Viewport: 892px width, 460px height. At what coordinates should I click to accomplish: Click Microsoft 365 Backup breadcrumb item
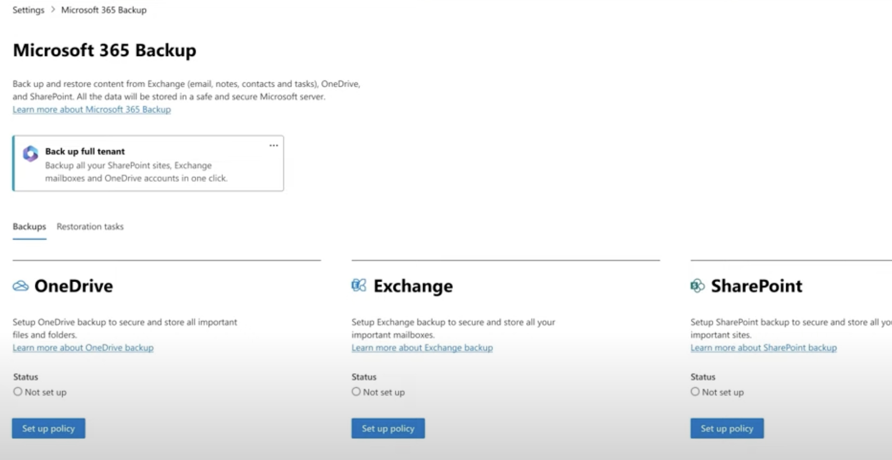(x=104, y=10)
